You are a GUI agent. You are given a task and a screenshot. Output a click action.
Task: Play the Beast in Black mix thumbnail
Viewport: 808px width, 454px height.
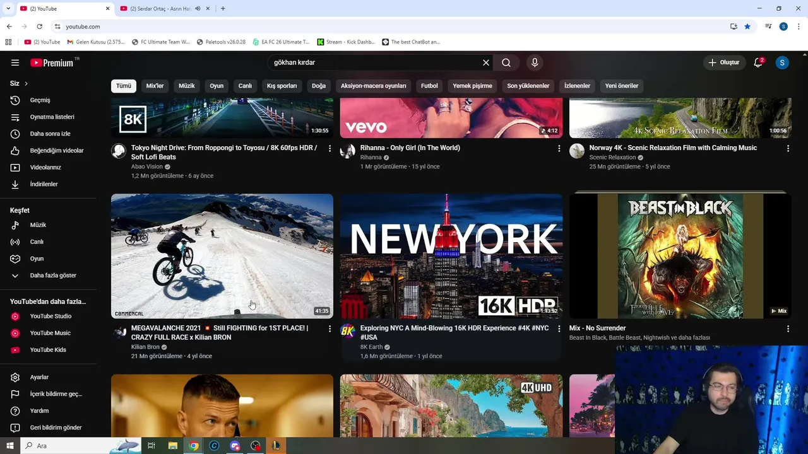click(680, 256)
